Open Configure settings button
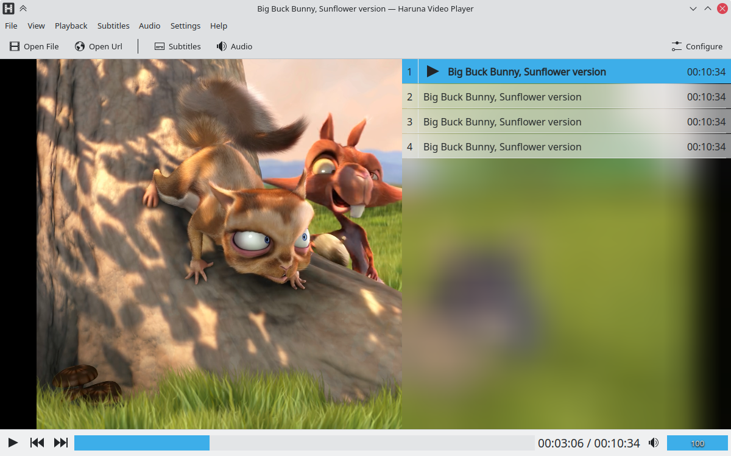731x456 pixels. click(x=697, y=46)
